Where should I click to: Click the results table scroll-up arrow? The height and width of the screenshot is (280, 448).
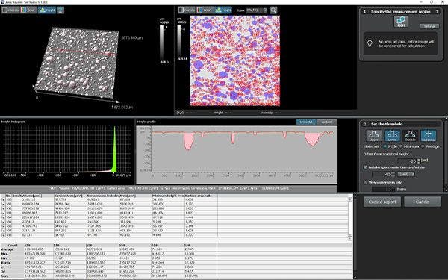point(350,199)
